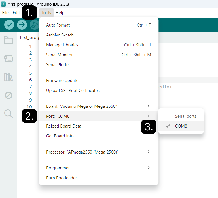Expand the Port: COM8 submenu

click(x=99, y=116)
